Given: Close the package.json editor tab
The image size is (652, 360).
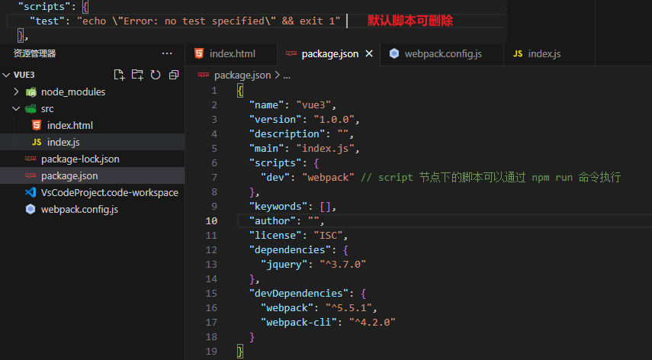Looking at the screenshot, I should tap(369, 53).
